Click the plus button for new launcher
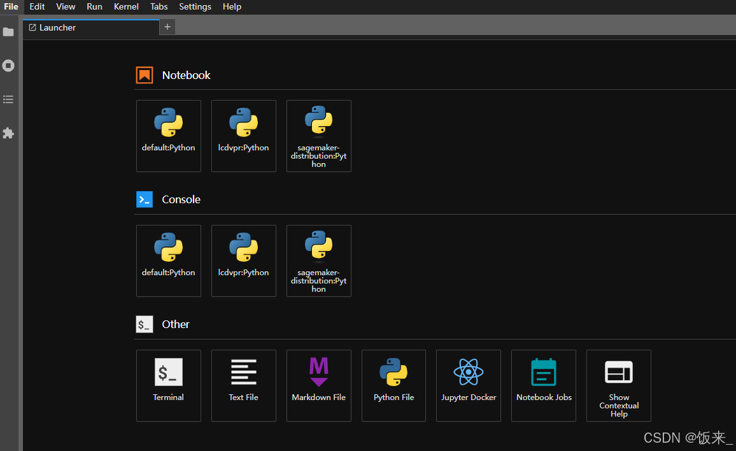736x451 pixels. click(167, 27)
